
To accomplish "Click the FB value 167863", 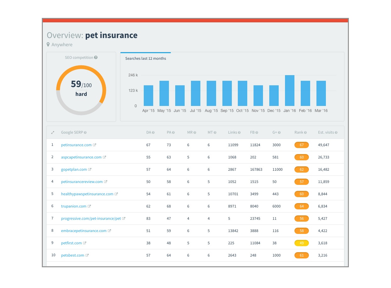I will [256, 169].
